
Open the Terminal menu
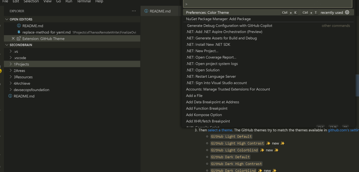84,1
